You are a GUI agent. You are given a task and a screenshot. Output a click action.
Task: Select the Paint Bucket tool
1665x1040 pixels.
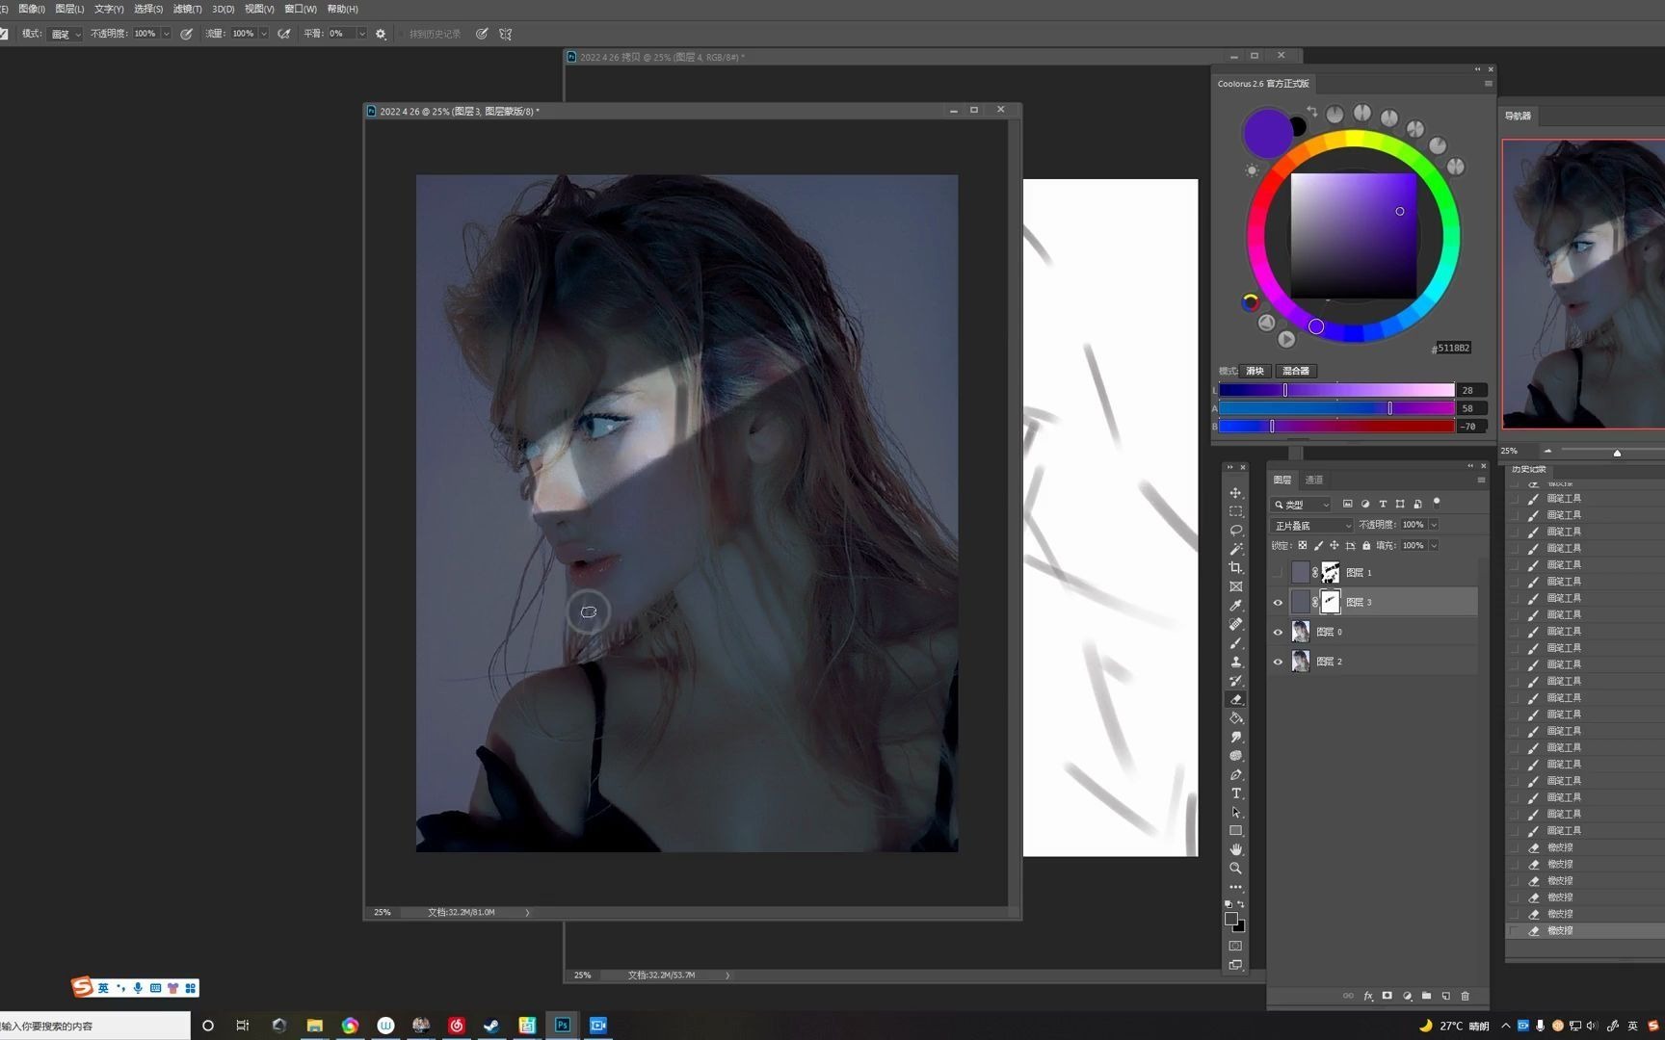tap(1235, 718)
